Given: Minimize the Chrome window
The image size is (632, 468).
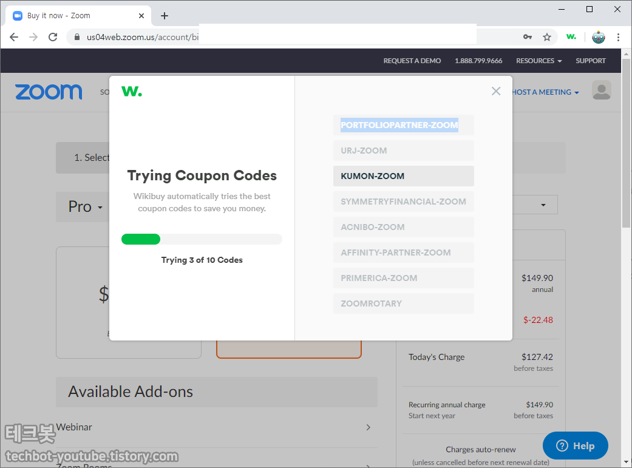Looking at the screenshot, I should pos(562,9).
